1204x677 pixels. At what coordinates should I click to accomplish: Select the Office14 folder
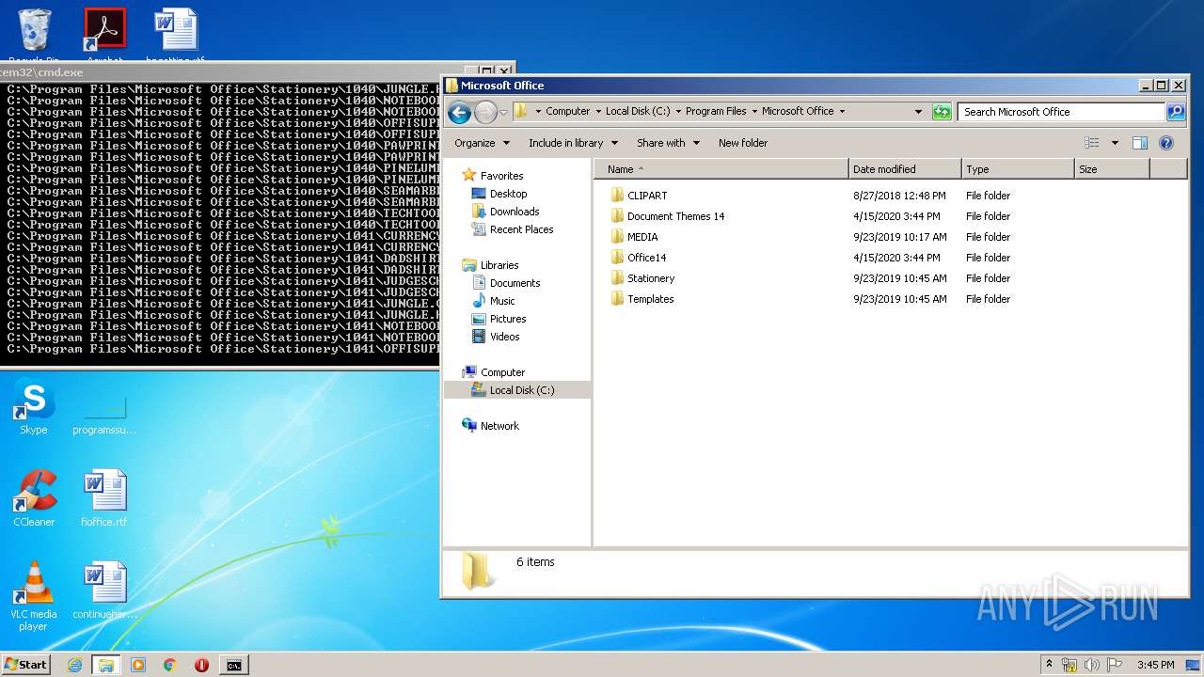click(x=646, y=258)
